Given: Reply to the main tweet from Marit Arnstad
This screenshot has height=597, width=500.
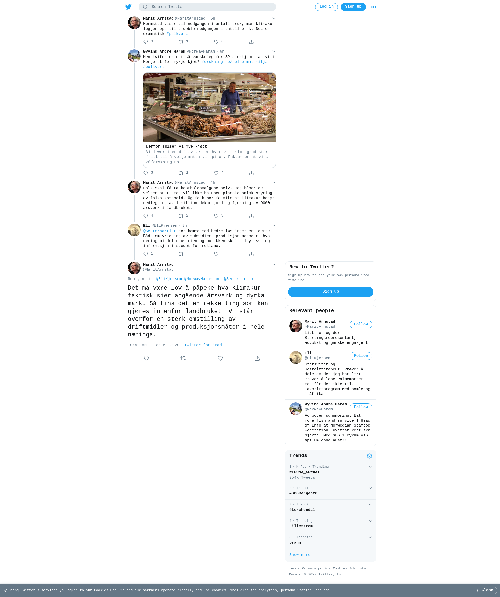Looking at the screenshot, I should pos(146,358).
